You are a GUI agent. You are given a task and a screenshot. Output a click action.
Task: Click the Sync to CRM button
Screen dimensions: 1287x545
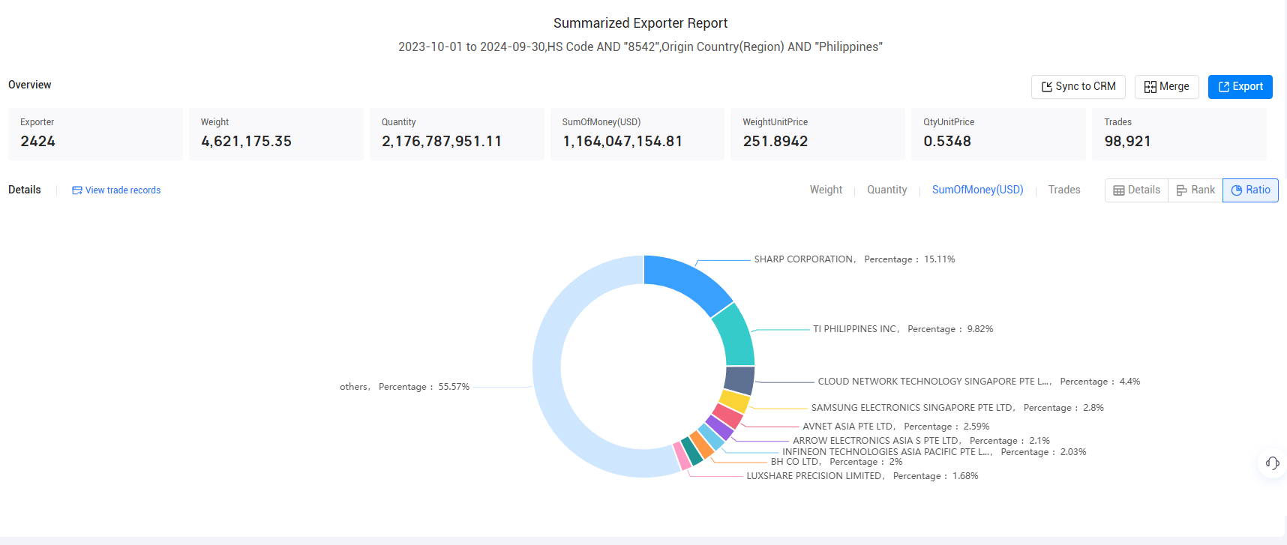pyautogui.click(x=1078, y=87)
